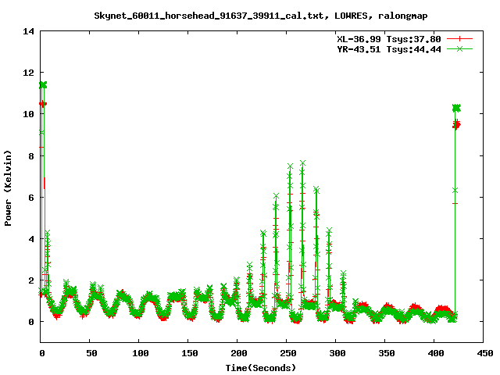
Task: Click the y-axis tick label 6
Action: click(31, 198)
